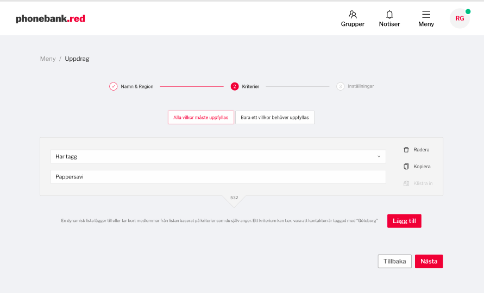This screenshot has height=293, width=484.
Task: Click the Pappersavi tag input field
Action: [217, 177]
